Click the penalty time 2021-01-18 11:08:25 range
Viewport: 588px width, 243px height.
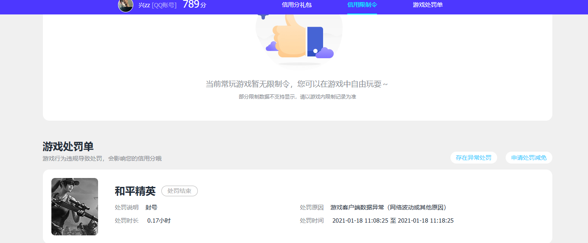(x=393, y=221)
